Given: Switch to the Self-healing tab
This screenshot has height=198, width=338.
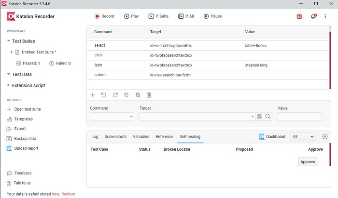Looking at the screenshot, I should [190, 137].
